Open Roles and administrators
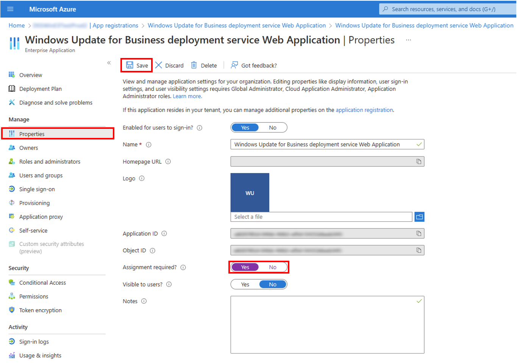Image resolution: width=517 pixels, height=363 pixels. (x=50, y=161)
